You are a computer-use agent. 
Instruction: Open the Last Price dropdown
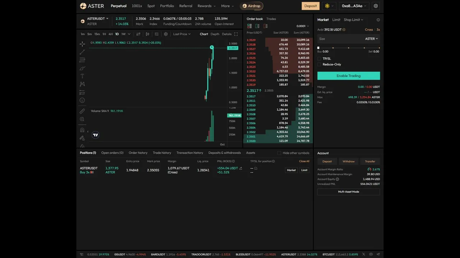[x=182, y=34]
